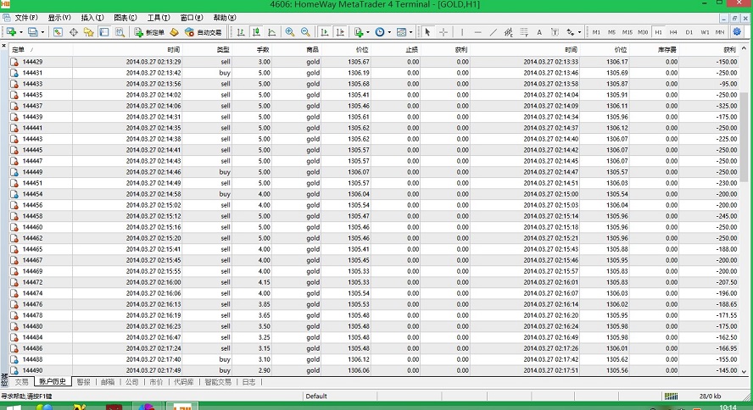Switch to bar chart icon
Image resolution: width=753 pixels, height=410 pixels.
pos(241,32)
